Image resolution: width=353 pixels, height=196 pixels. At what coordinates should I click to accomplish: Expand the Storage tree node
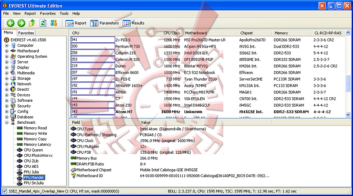[7, 78]
